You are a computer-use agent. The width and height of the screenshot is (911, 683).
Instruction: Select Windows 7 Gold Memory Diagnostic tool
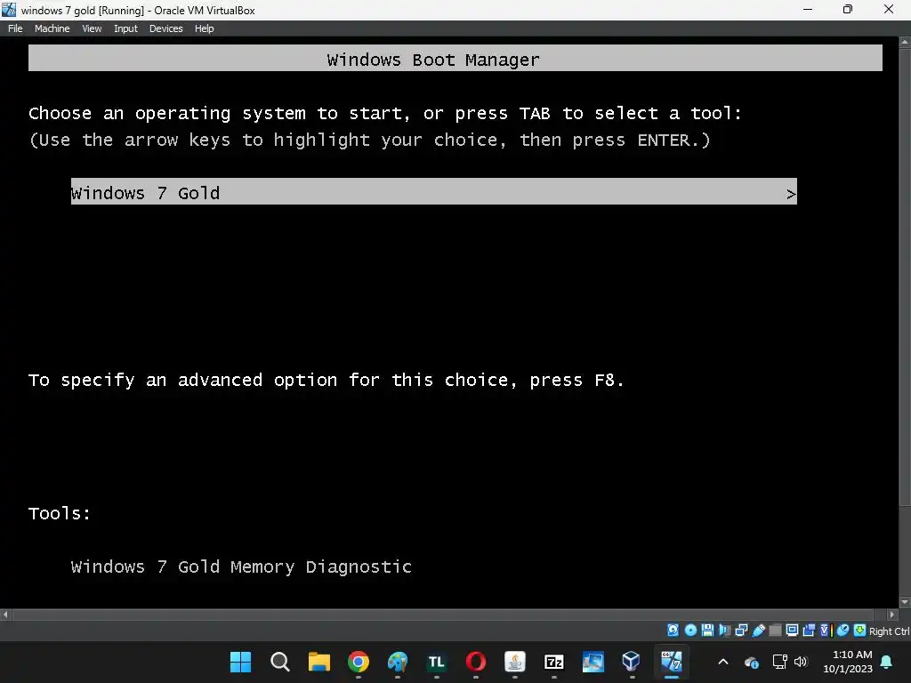(x=241, y=566)
